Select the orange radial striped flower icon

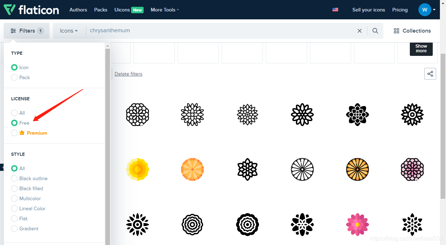(x=192, y=169)
